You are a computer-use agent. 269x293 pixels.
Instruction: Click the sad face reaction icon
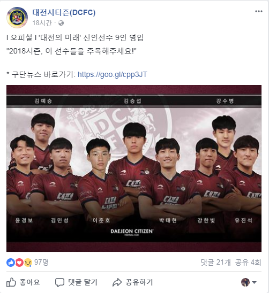(28, 263)
